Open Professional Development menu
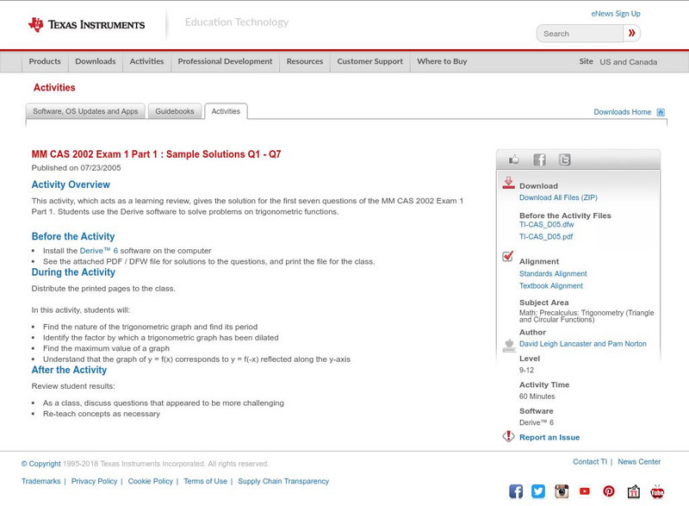Image resolution: width=689 pixels, height=506 pixels. coord(225,61)
